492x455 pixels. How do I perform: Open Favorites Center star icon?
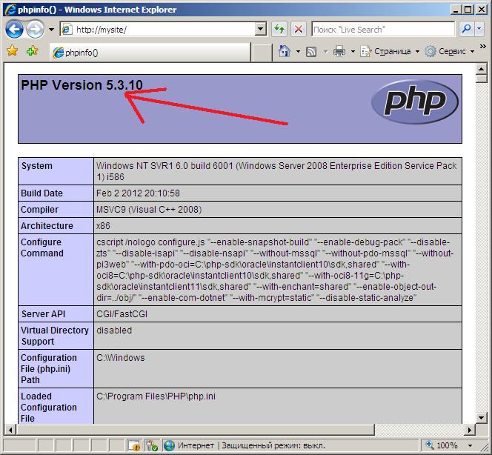coord(13,51)
